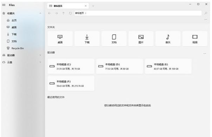Screen dimensions: 212x137
Task: Click the 文件夹 section heading
Action: [x=51, y=27]
